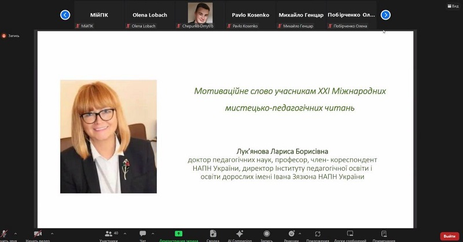
Task: Open Реакции reactions smiley
Action: (x=291, y=235)
